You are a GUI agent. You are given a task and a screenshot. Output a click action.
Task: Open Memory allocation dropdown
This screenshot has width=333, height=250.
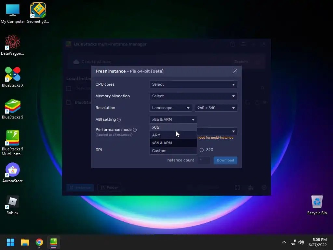(193, 96)
